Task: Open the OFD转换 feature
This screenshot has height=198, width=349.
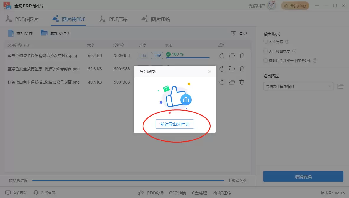Action: pyautogui.click(x=177, y=193)
